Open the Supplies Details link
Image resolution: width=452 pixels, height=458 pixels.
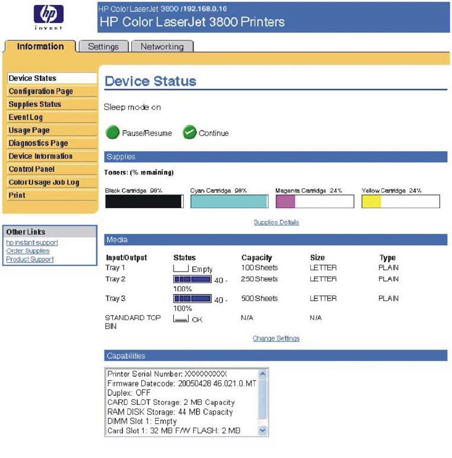[276, 222]
